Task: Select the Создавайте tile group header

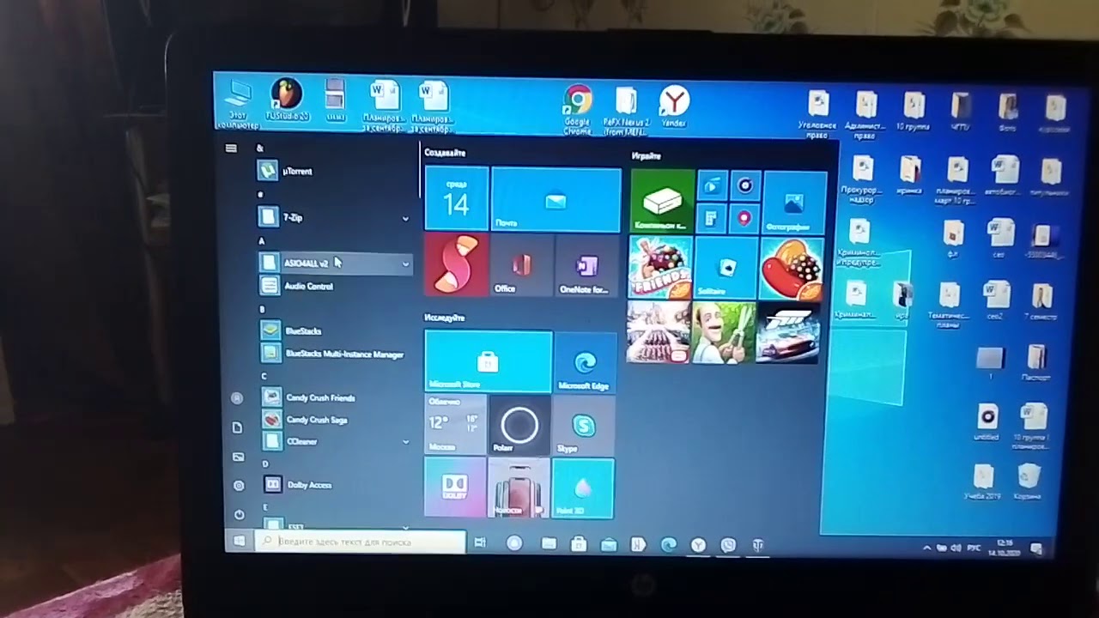Action: [446, 153]
